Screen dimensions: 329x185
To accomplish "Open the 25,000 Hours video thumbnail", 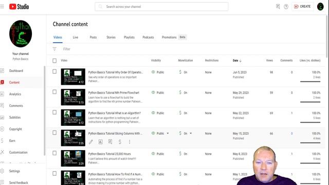I will point(73,158).
